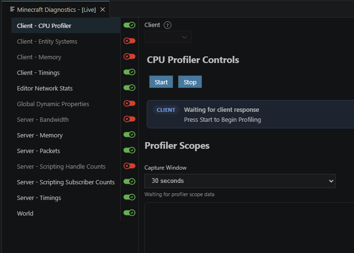Click the empty profiler scope data box
The width and height of the screenshot is (354, 253).
[249, 228]
